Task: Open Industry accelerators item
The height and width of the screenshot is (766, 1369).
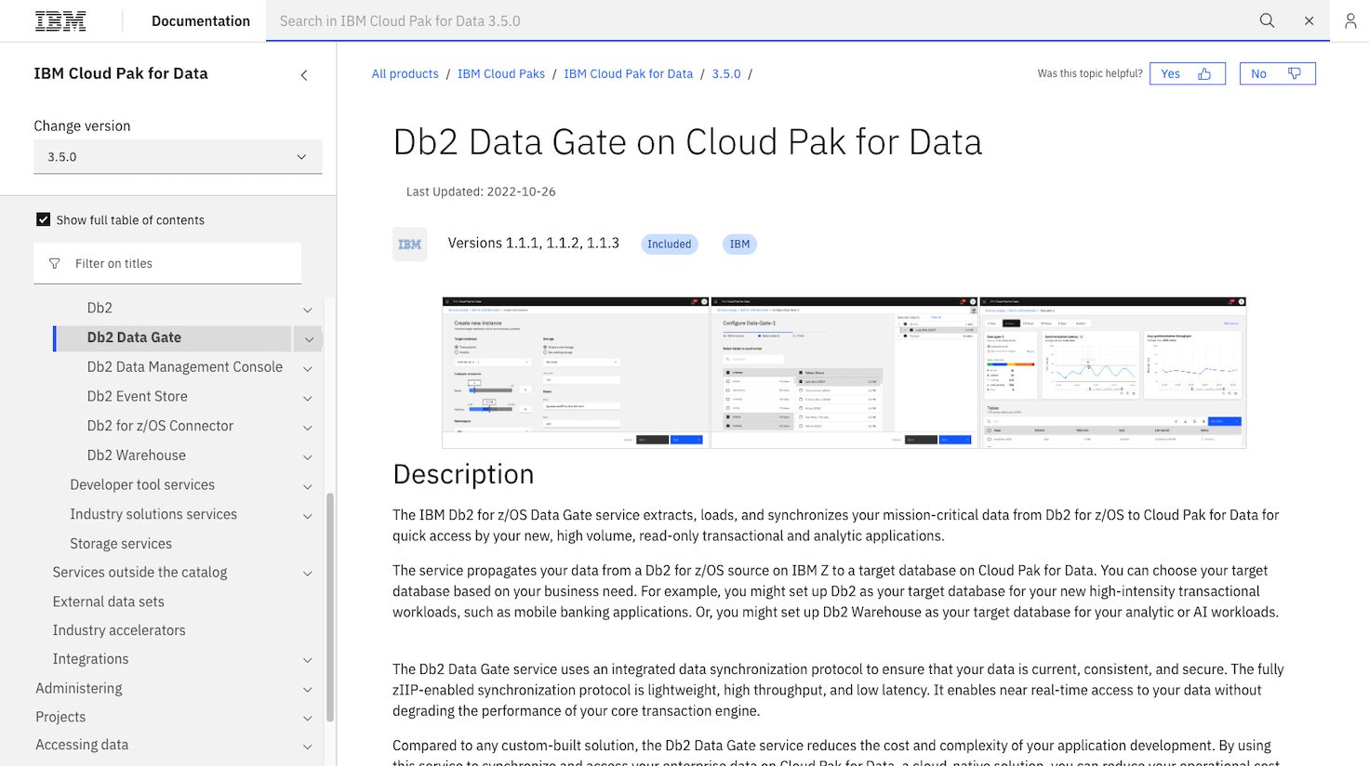Action: coord(119,630)
